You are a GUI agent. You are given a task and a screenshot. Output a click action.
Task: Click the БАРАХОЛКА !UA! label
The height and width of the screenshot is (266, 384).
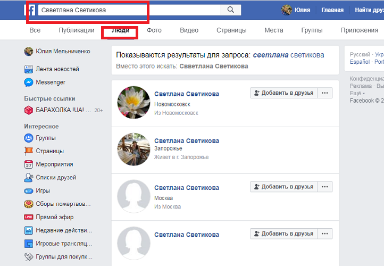[x=63, y=110]
